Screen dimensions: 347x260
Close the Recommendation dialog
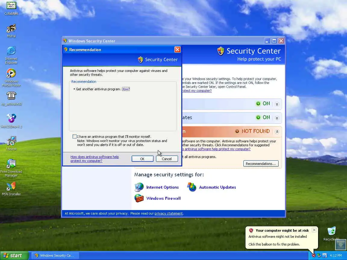click(177, 50)
